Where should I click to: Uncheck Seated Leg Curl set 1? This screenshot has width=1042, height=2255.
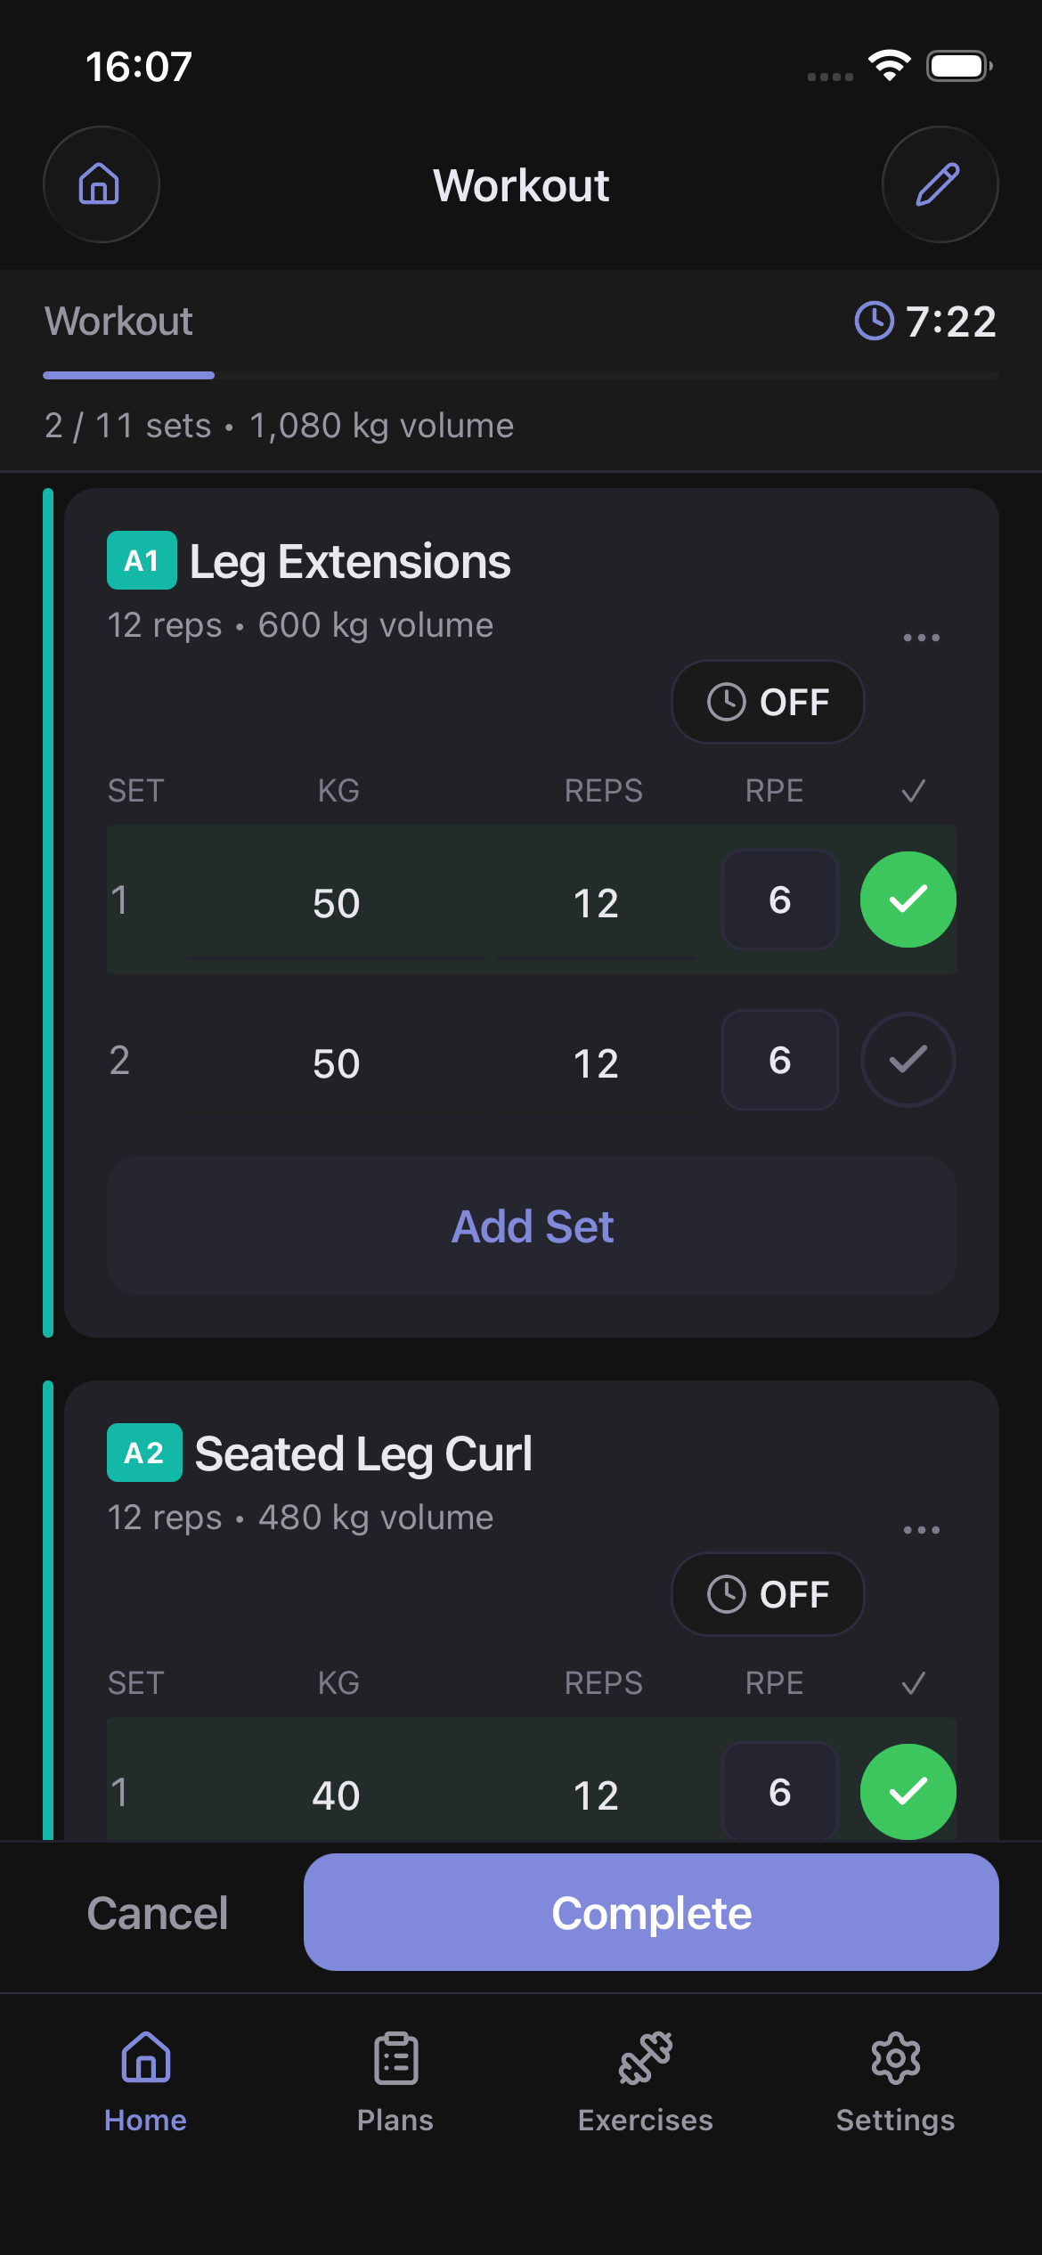click(908, 1790)
